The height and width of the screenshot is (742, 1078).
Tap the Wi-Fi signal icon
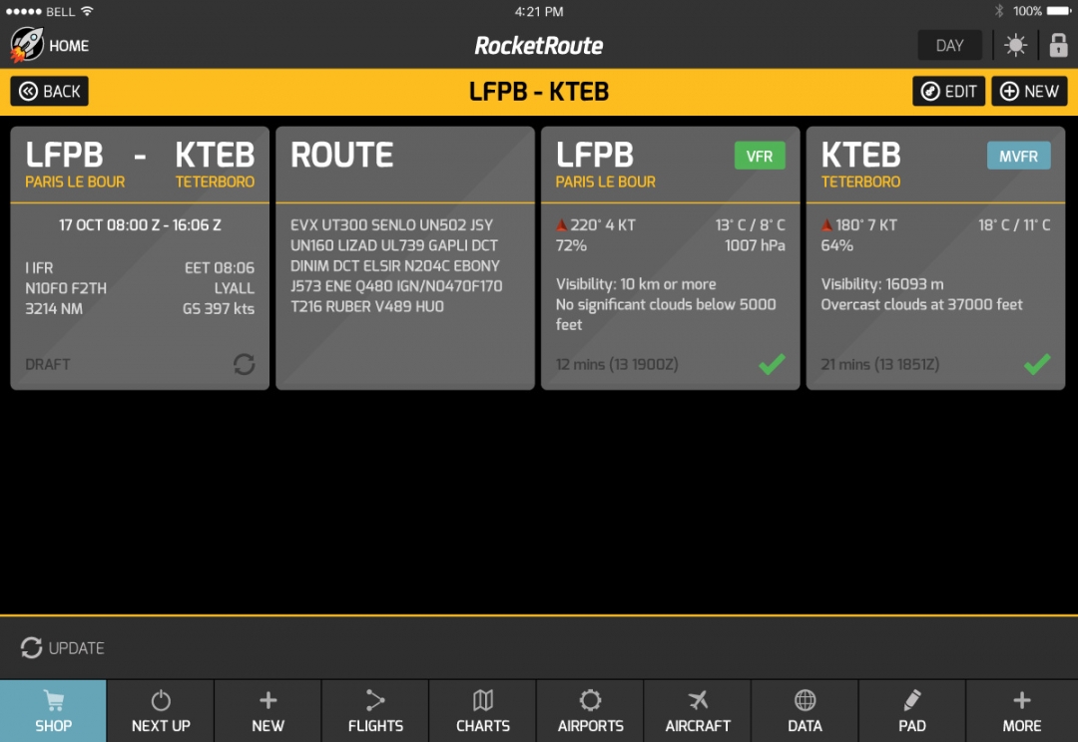point(87,11)
